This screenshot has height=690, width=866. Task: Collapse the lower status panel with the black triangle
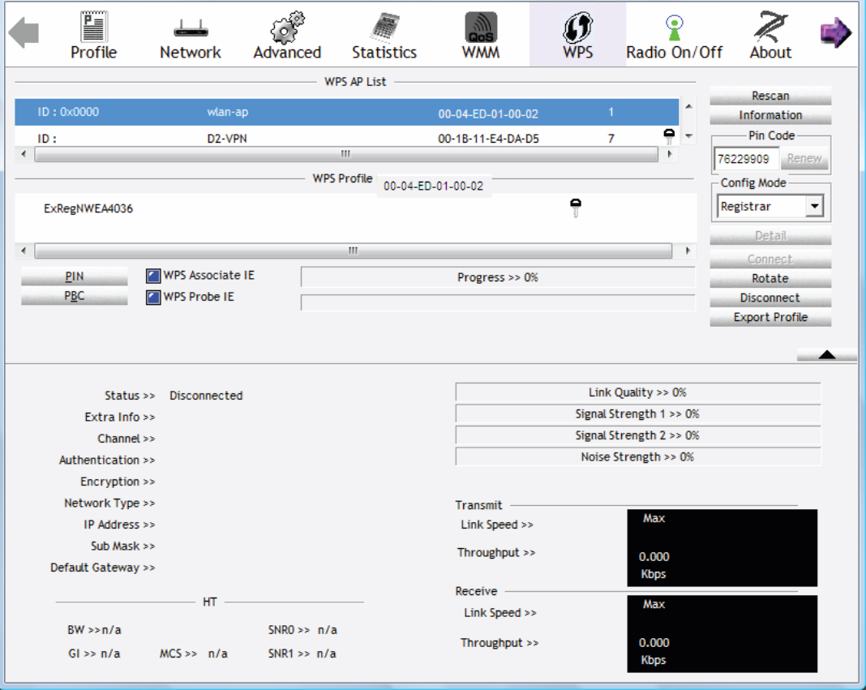coord(827,354)
